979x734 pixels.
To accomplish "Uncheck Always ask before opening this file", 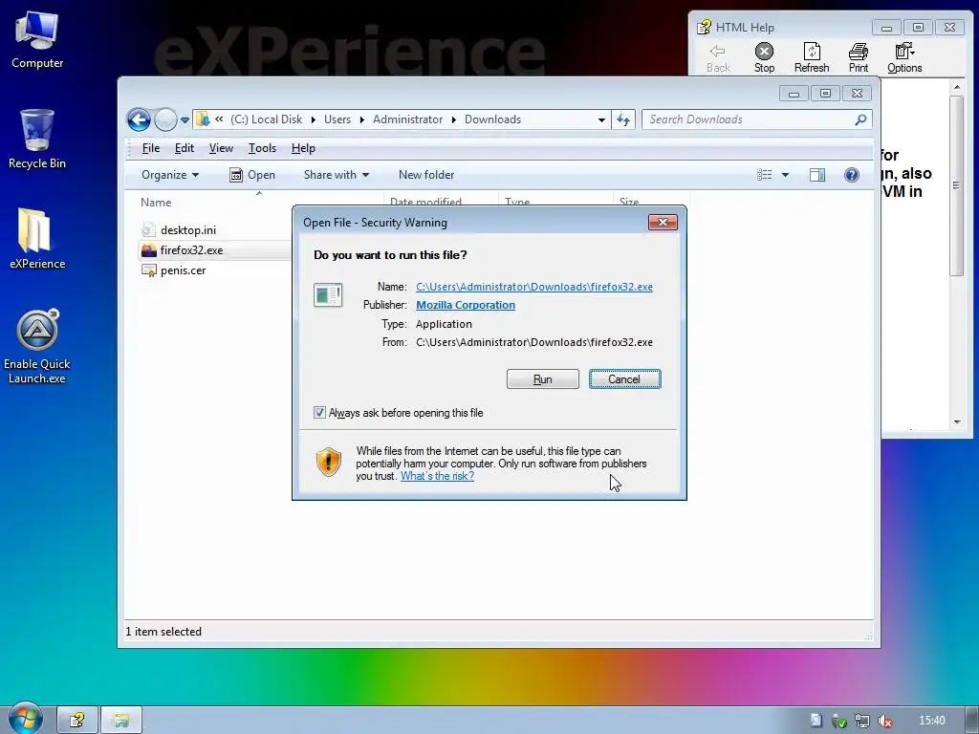I will (319, 413).
